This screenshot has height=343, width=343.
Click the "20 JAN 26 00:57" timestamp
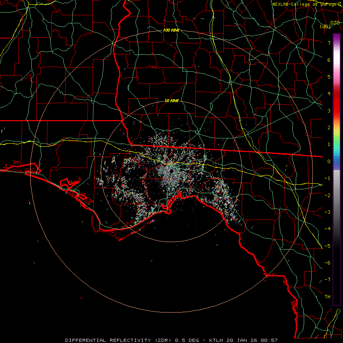(x=252, y=340)
